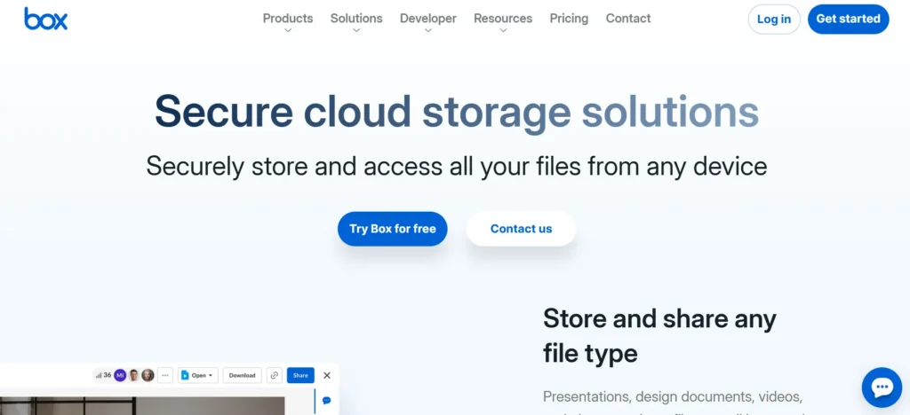The image size is (910, 415).
Task: Open the three-dots more options button
Action: pos(165,375)
